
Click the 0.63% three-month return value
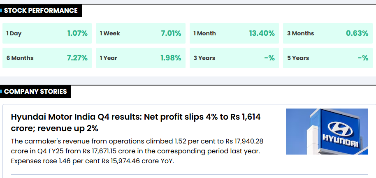[x=357, y=33]
